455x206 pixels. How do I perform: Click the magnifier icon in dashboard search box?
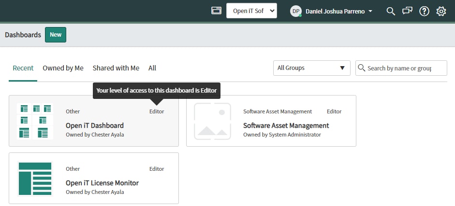coord(361,68)
